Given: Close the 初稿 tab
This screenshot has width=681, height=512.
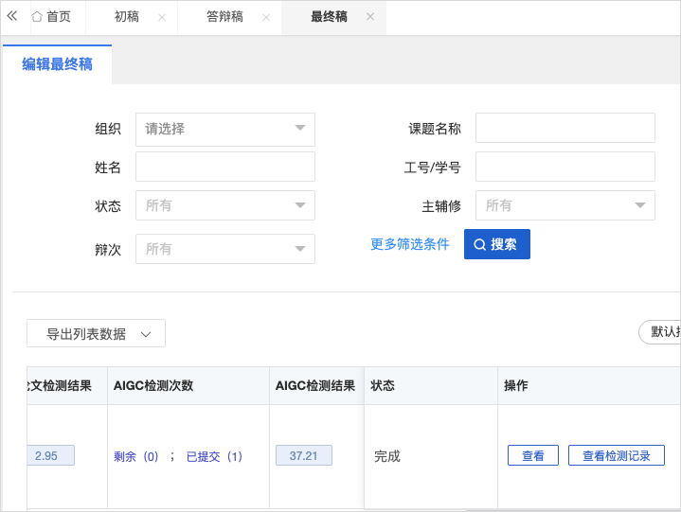Looking at the screenshot, I should [162, 17].
